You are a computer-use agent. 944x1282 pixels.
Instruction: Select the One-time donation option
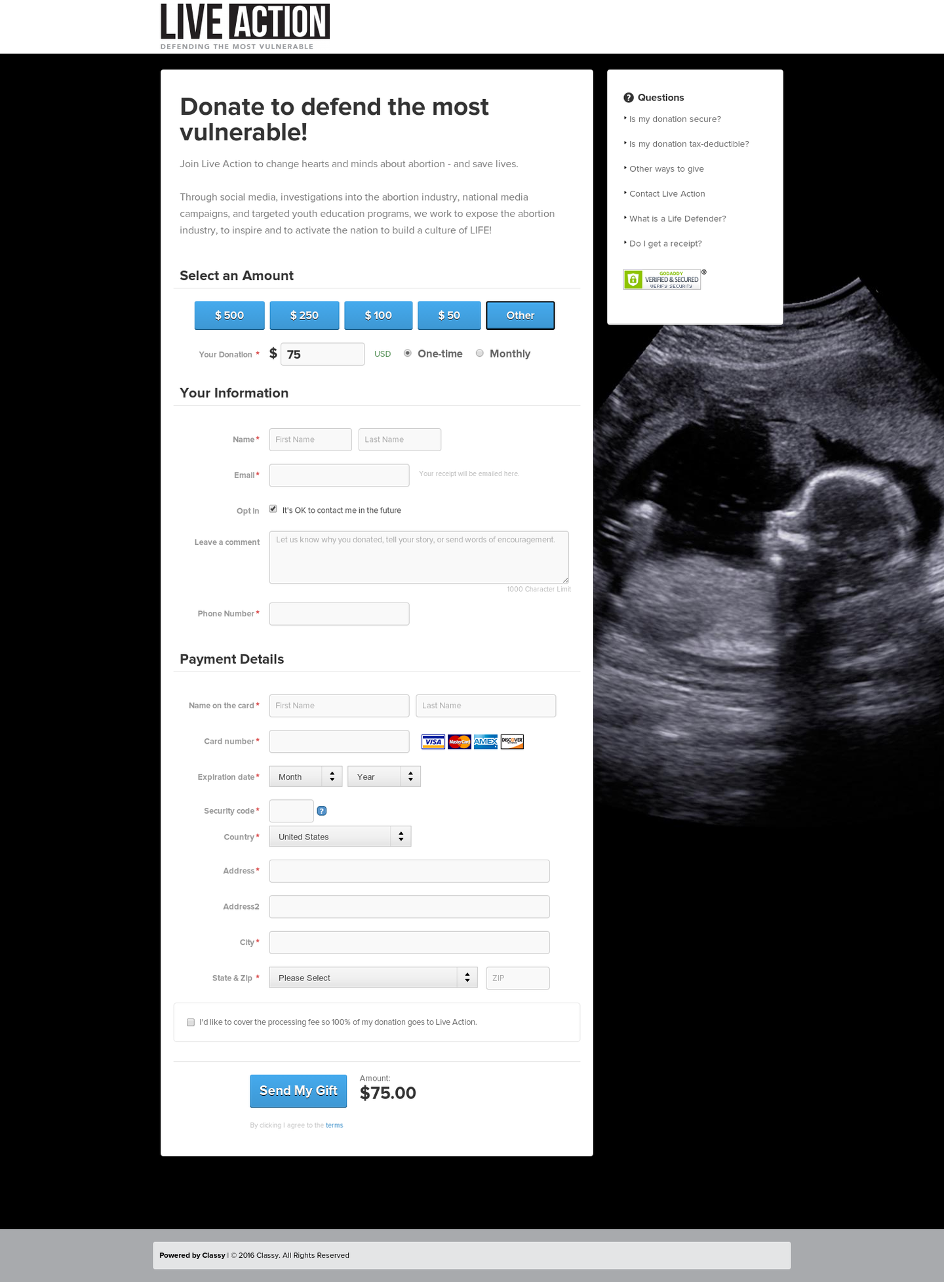[x=408, y=353]
